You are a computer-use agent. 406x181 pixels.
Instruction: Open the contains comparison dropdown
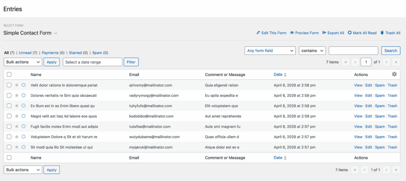click(x=312, y=50)
